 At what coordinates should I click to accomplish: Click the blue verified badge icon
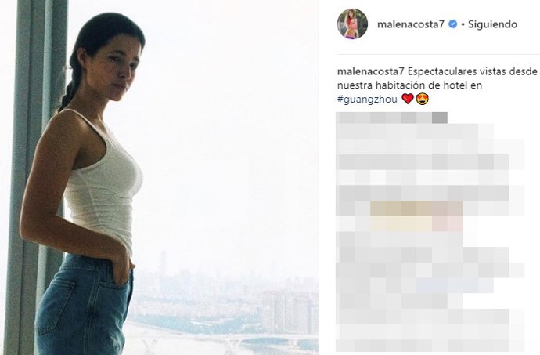pos(453,24)
